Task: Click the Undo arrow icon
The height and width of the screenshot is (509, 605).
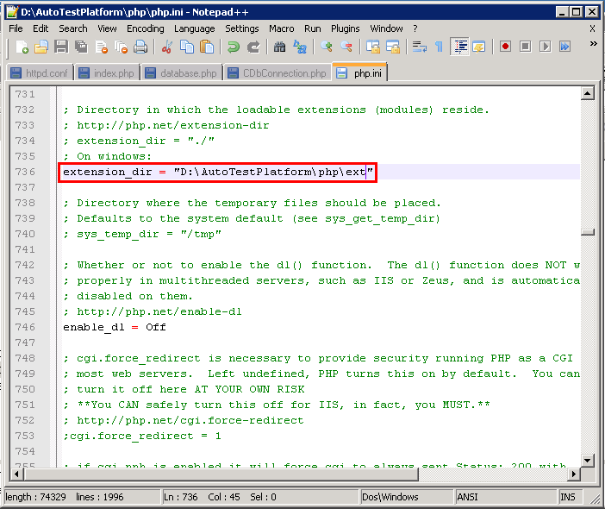Action: 234,47
